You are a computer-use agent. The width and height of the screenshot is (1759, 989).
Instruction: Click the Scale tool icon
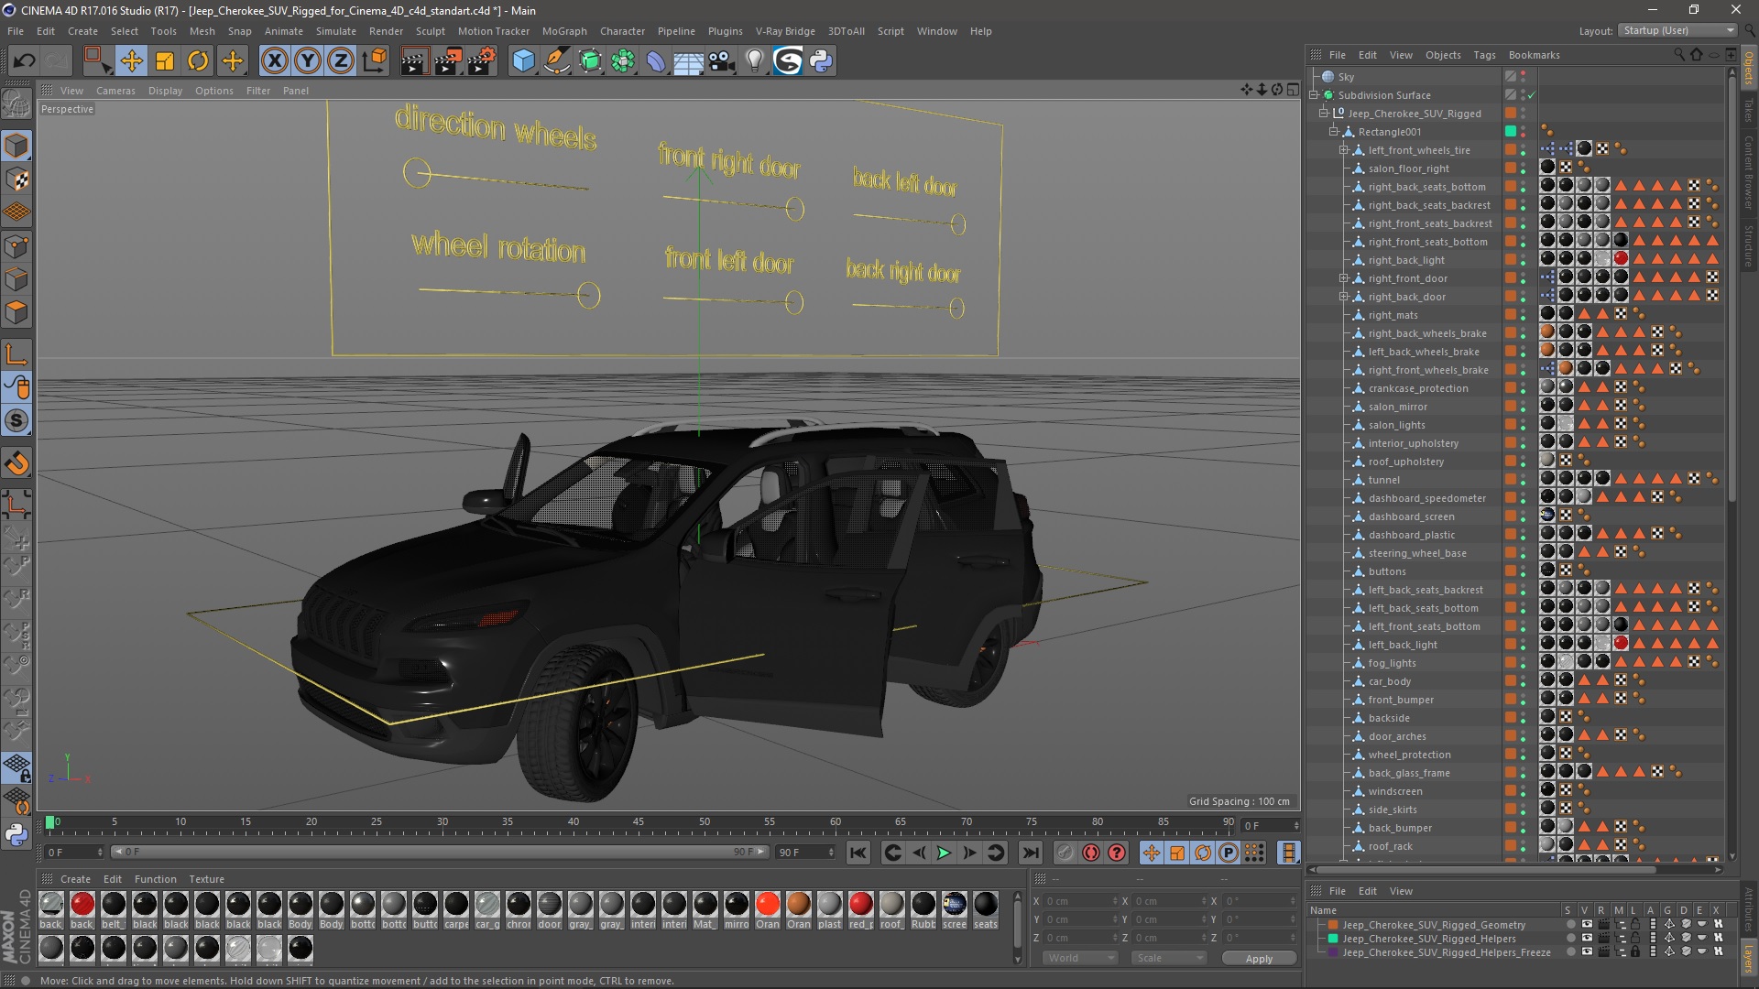point(165,61)
